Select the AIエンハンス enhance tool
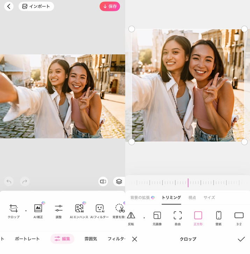Screen dimensions: 250x254 tap(79, 211)
